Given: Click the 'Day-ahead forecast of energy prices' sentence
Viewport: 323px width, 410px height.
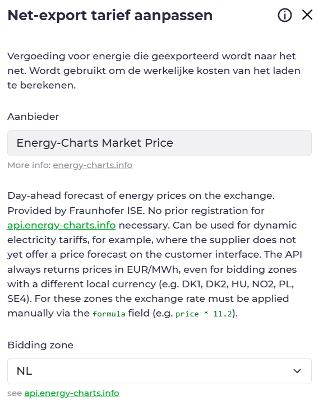Looking at the screenshot, I should tap(141, 195).
